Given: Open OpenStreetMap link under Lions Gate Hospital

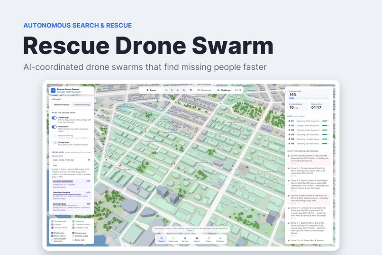Looking at the screenshot, I should click(59, 198).
